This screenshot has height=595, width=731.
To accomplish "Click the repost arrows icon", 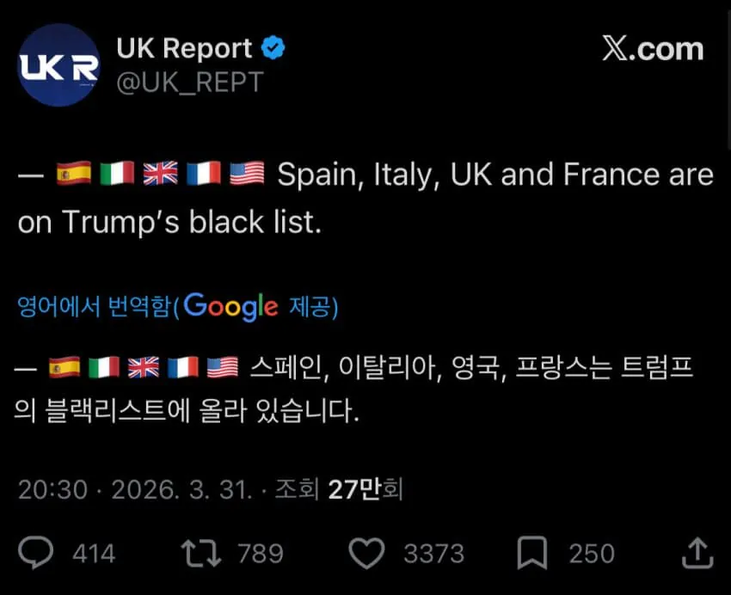I will pos(202,553).
